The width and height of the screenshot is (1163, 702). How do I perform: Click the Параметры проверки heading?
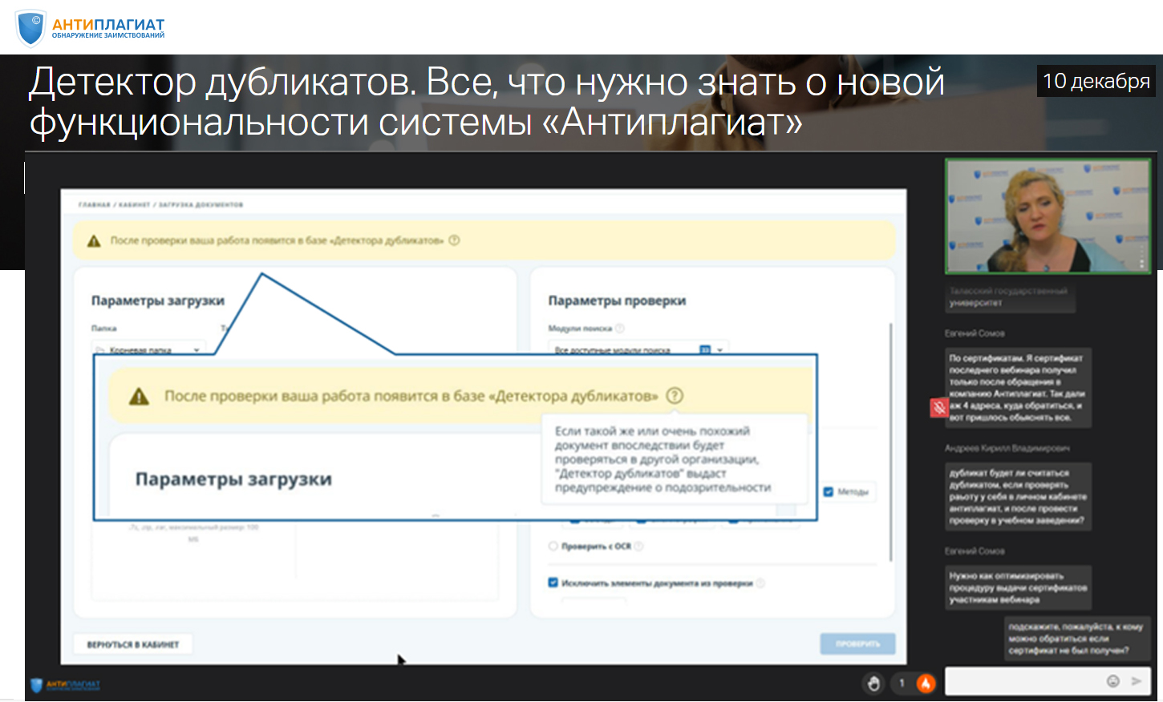617,301
